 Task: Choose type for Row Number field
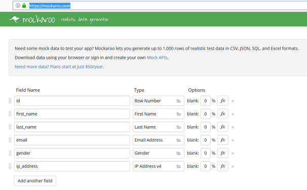(x=159, y=101)
